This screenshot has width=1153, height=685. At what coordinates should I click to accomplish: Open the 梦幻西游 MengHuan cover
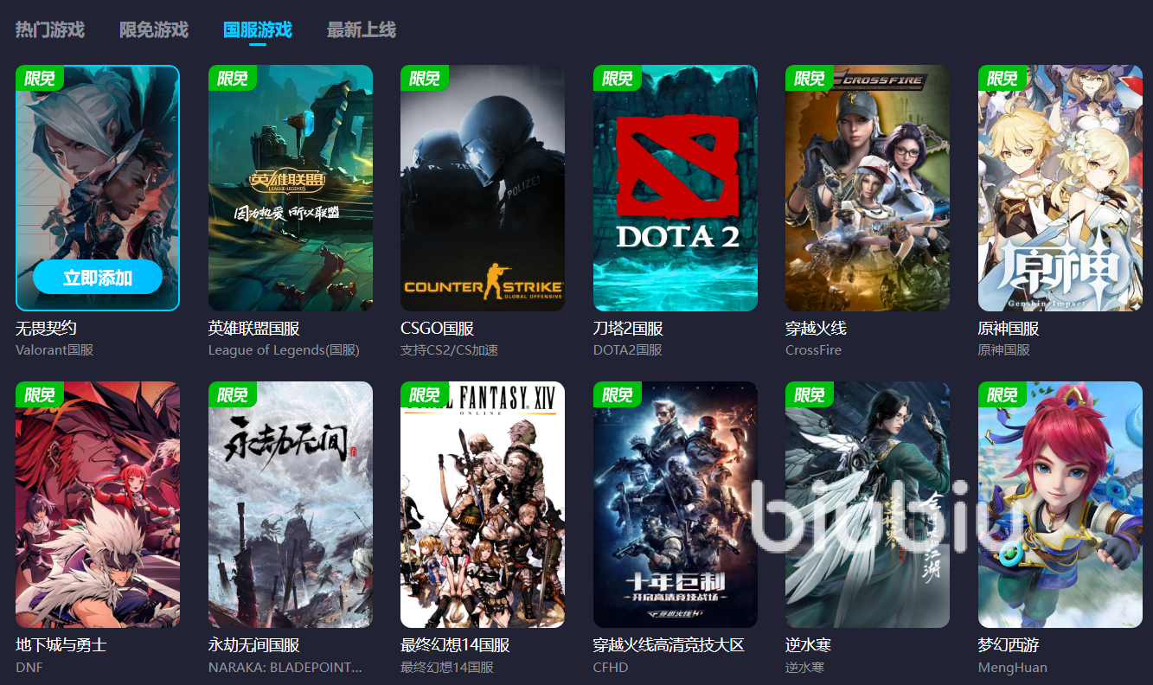1060,504
